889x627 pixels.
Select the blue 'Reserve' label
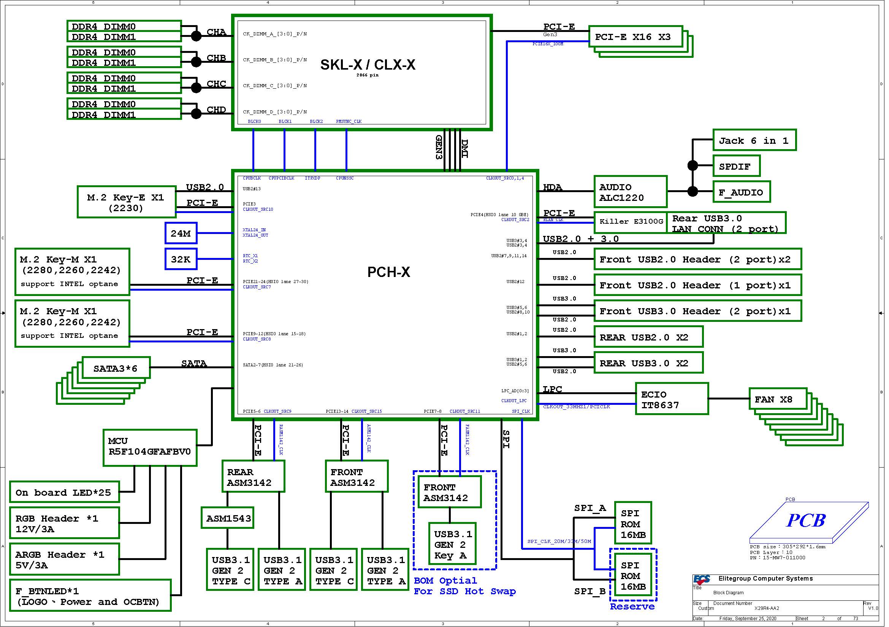[x=632, y=606]
